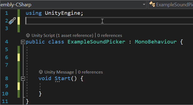Click the UnityEngine namespace in using statement
The width and height of the screenshot is (193, 105).
pyautogui.click(x=62, y=13)
